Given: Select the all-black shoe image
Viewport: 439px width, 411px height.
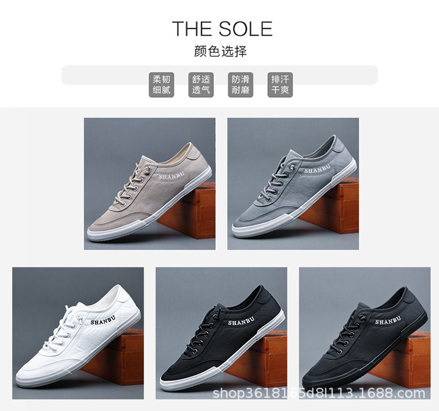Looking at the screenshot, I should pyautogui.click(x=365, y=333).
